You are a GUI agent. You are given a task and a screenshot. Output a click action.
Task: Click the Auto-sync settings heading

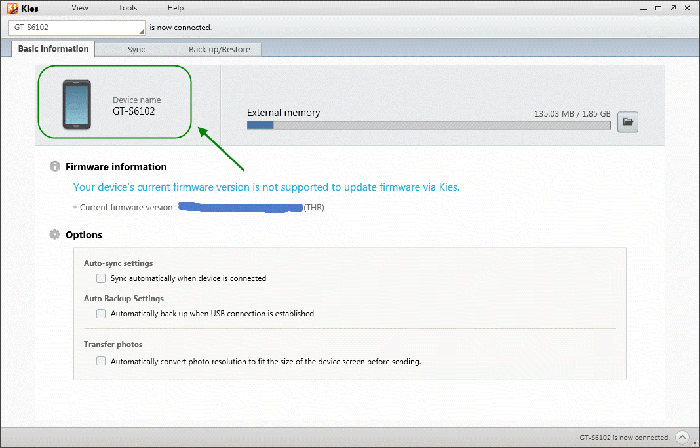tap(118, 263)
